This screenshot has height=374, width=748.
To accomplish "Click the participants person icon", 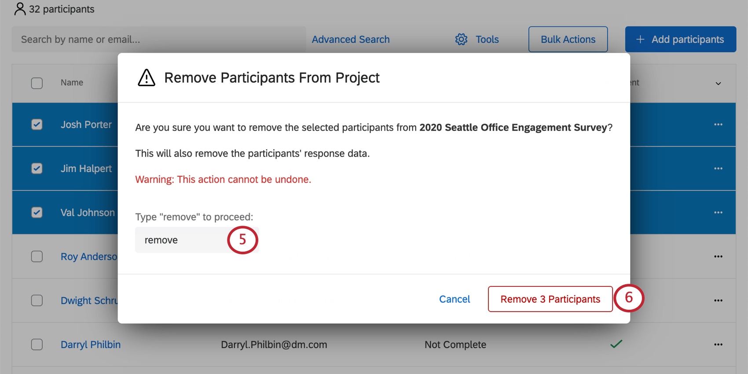I will click(x=19, y=8).
